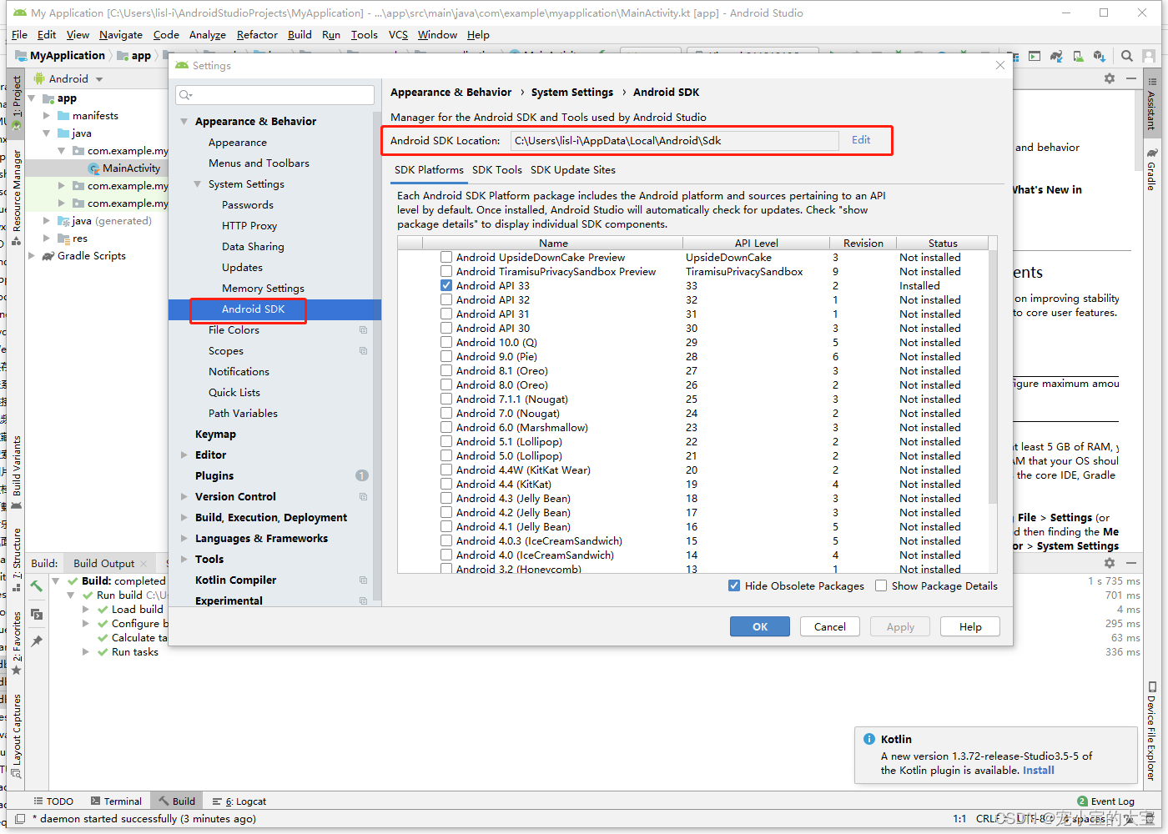Open the Device File Explorer side tab

pyautogui.click(x=1151, y=731)
